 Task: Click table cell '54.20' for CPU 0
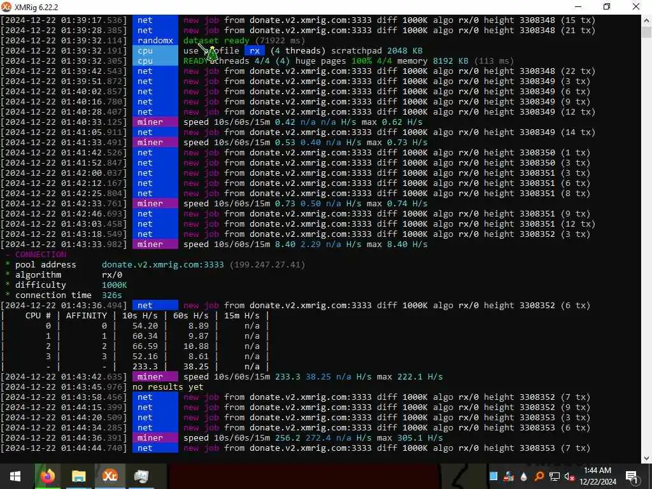pyautogui.click(x=145, y=325)
